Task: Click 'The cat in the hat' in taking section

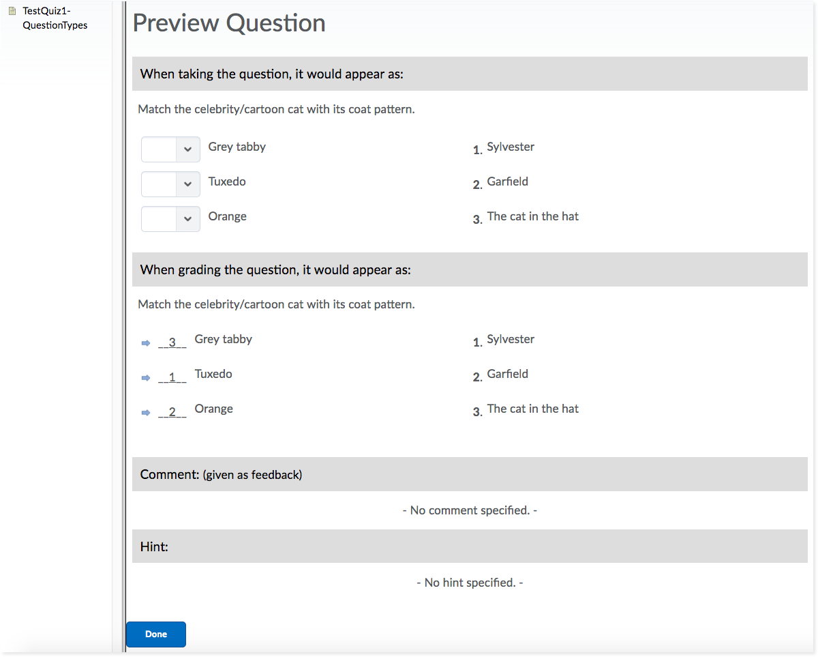Action: [532, 216]
